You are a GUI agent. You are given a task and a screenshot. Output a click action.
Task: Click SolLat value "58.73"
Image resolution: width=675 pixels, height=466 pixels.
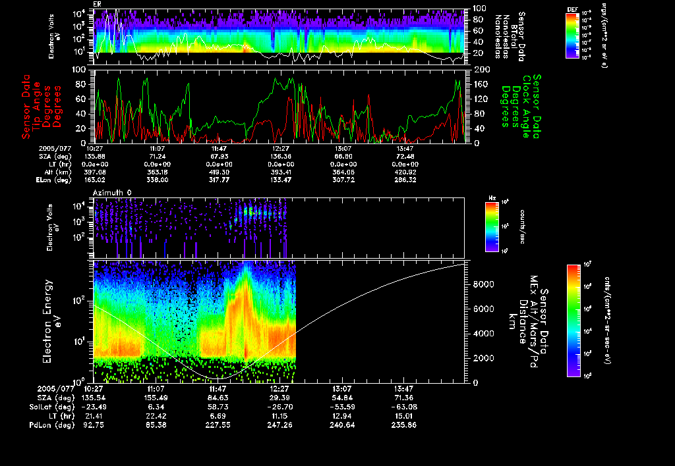pos(218,407)
